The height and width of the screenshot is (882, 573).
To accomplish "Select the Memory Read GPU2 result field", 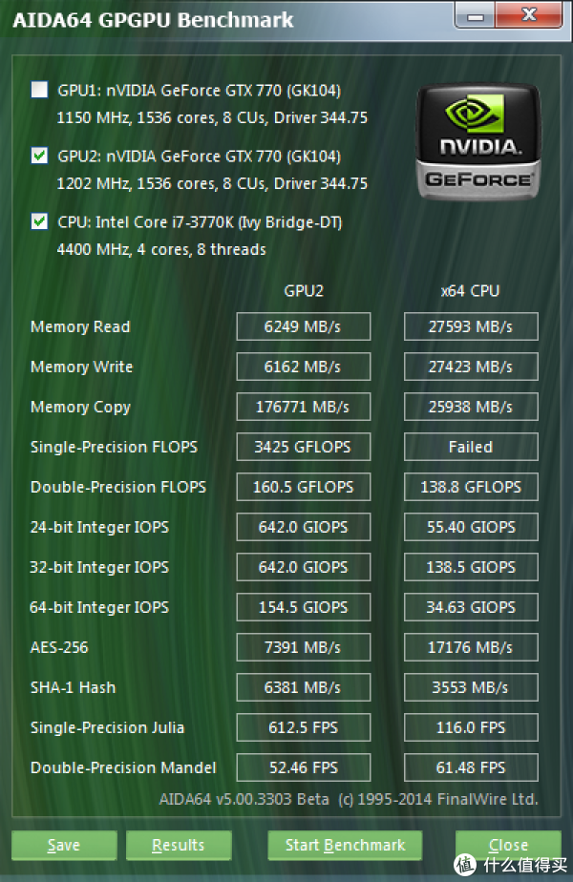I will [x=303, y=326].
